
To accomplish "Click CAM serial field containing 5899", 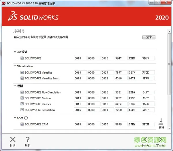I will 121,124.
